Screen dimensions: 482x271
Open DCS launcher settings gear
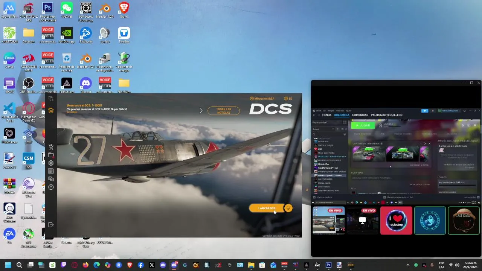pos(51,163)
